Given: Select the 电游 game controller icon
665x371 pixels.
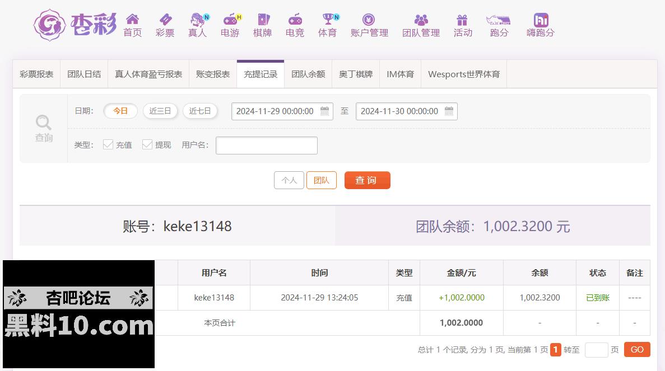Looking at the screenshot, I should [230, 20].
